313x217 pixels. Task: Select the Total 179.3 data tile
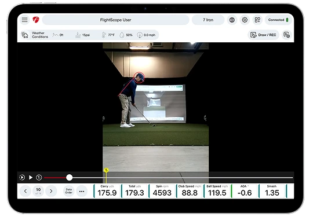pos(134,191)
